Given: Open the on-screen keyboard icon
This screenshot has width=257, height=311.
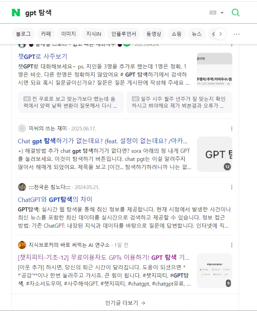Looking at the screenshot, I should [x=213, y=13].
